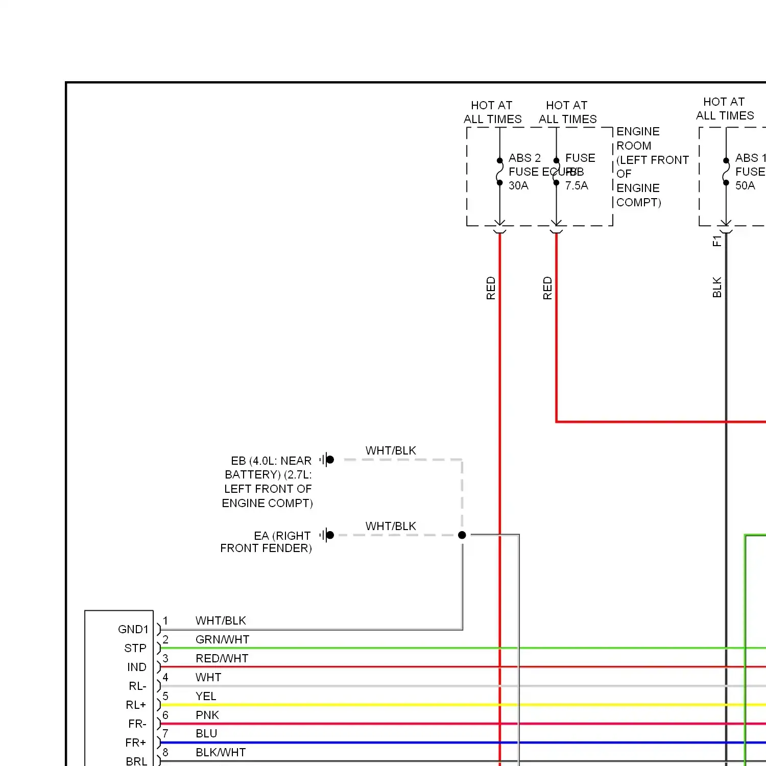
Task: Select the RED label on ABS 2 fuse wire
Action: (x=491, y=288)
